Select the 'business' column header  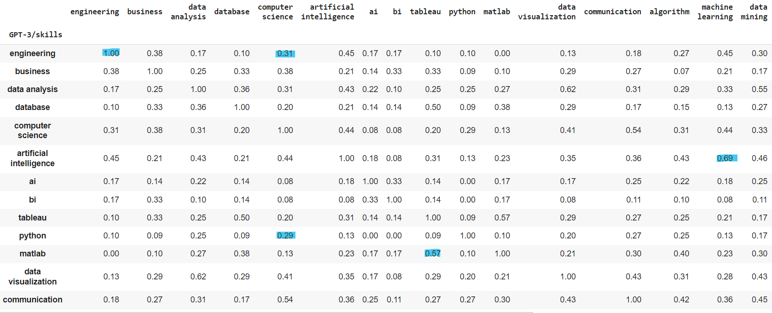coord(145,12)
